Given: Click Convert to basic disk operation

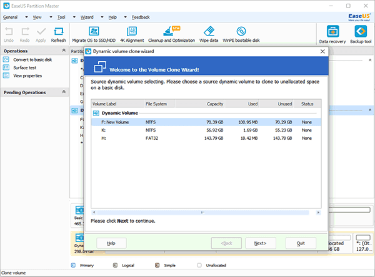Looking at the screenshot, I should tap(32, 59).
